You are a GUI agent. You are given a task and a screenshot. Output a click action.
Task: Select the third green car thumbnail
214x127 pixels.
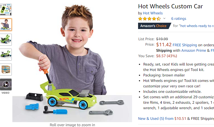click(x=6, y=40)
